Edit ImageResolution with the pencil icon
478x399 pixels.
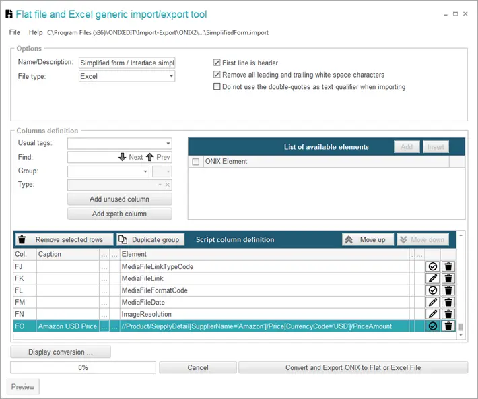(x=433, y=314)
